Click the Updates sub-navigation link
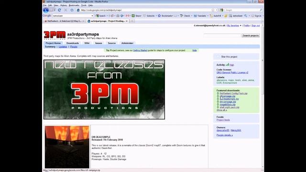The image size is (306, 172). coord(63,47)
